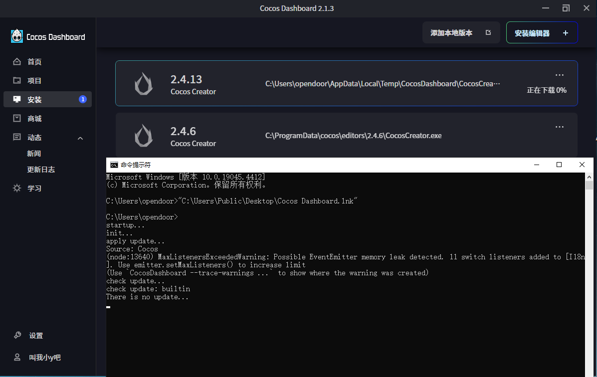
Task: Open the 动态 menu entry
Action: [34, 138]
